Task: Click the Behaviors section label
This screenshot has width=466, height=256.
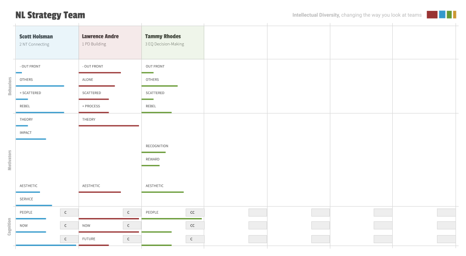Action: [x=10, y=85]
